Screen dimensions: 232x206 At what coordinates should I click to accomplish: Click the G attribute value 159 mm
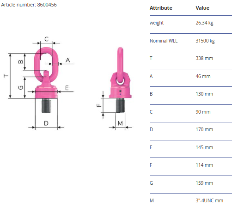(x=204, y=183)
